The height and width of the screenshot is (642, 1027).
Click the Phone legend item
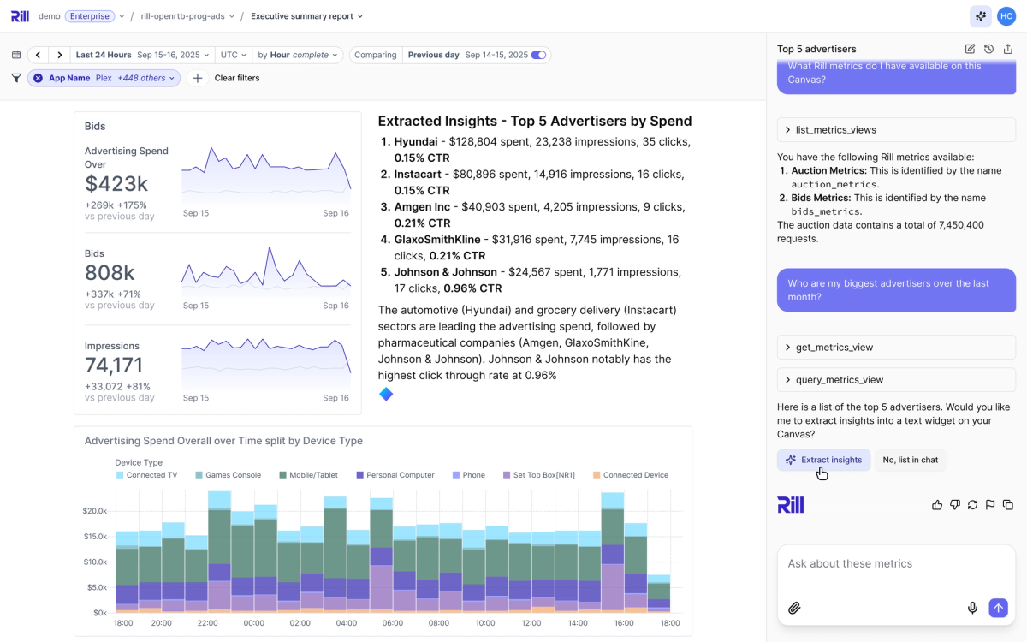click(468, 475)
